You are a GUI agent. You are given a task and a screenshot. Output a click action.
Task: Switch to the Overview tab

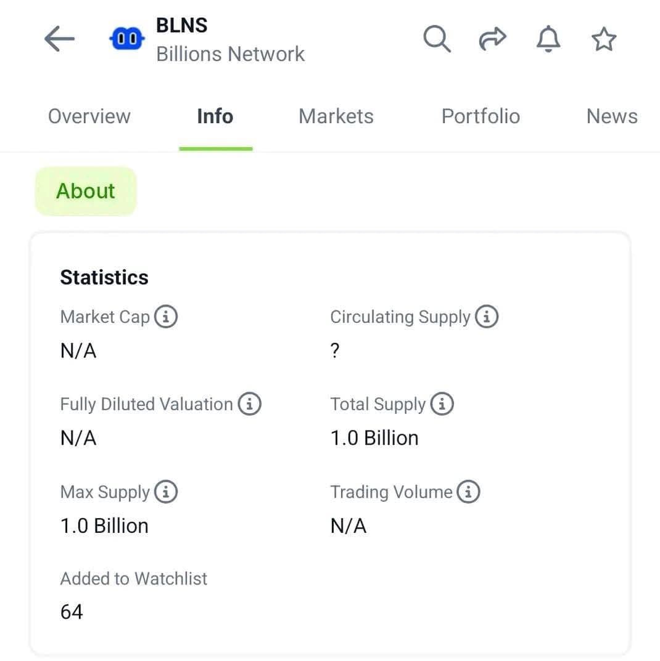point(89,116)
